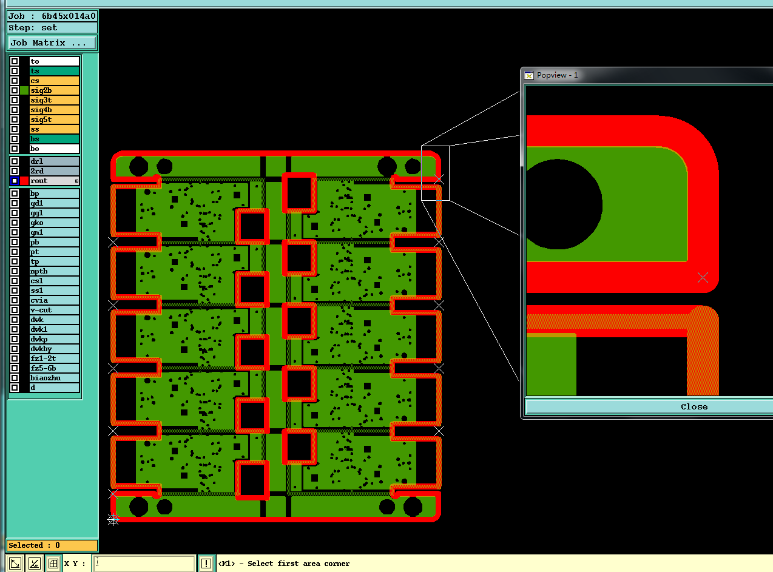Select the dwk layer name
This screenshot has height=572, width=773.
coord(55,320)
